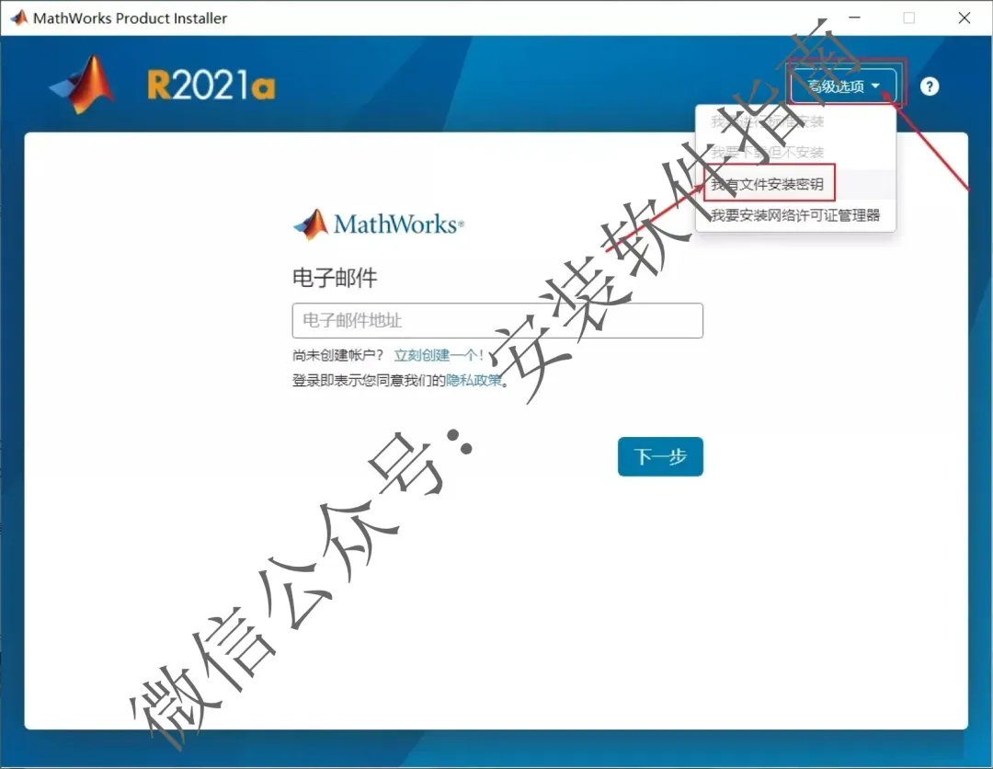Click the help question mark icon
This screenshot has height=769, width=993.
(x=929, y=86)
